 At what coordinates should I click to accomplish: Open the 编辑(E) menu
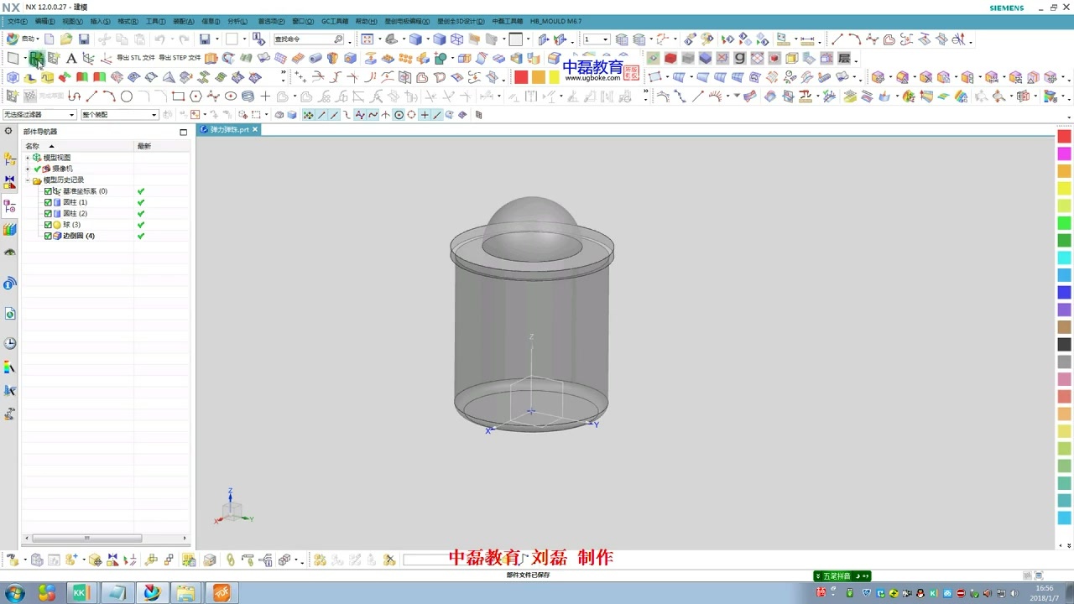click(x=44, y=21)
